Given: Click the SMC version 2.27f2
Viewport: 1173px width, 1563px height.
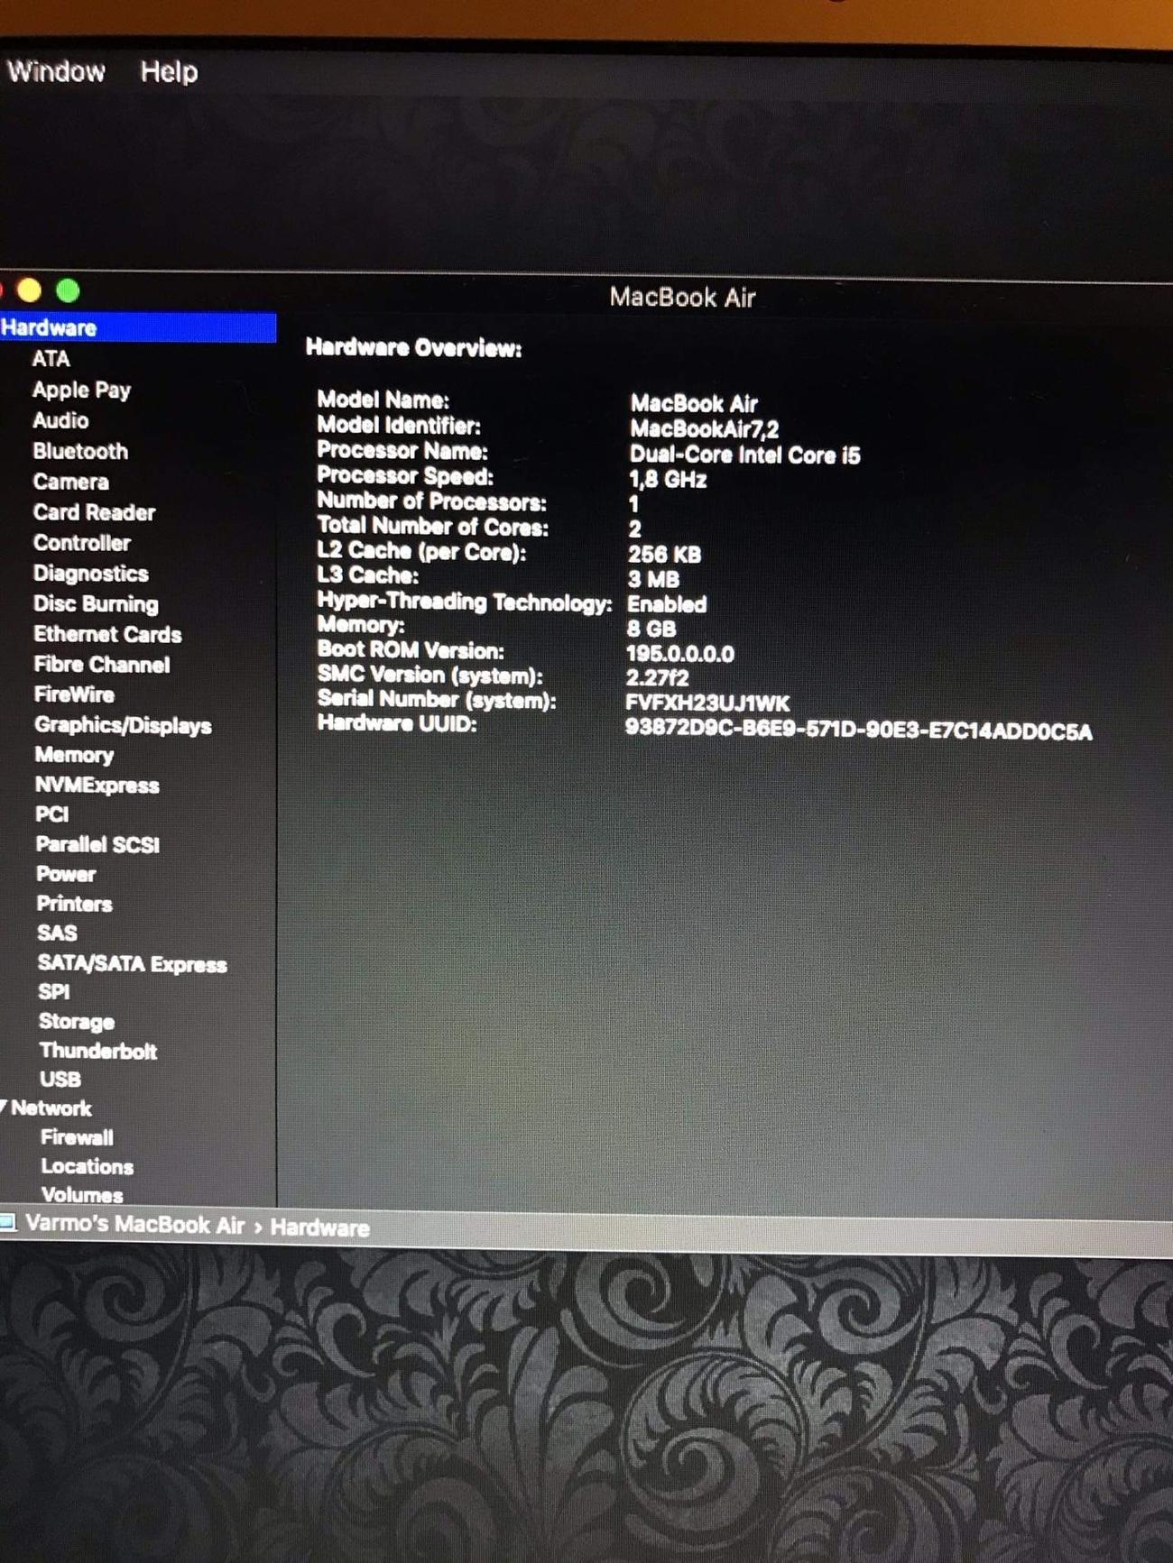Looking at the screenshot, I should (x=657, y=678).
